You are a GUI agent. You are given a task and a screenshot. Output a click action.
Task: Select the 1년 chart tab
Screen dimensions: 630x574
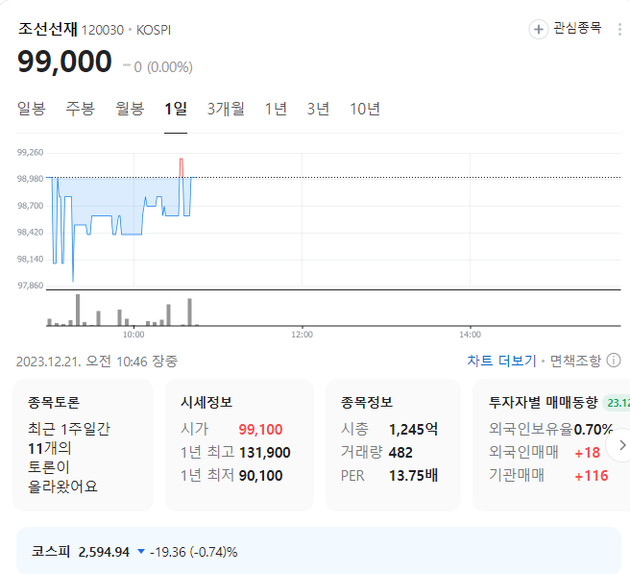point(276,109)
